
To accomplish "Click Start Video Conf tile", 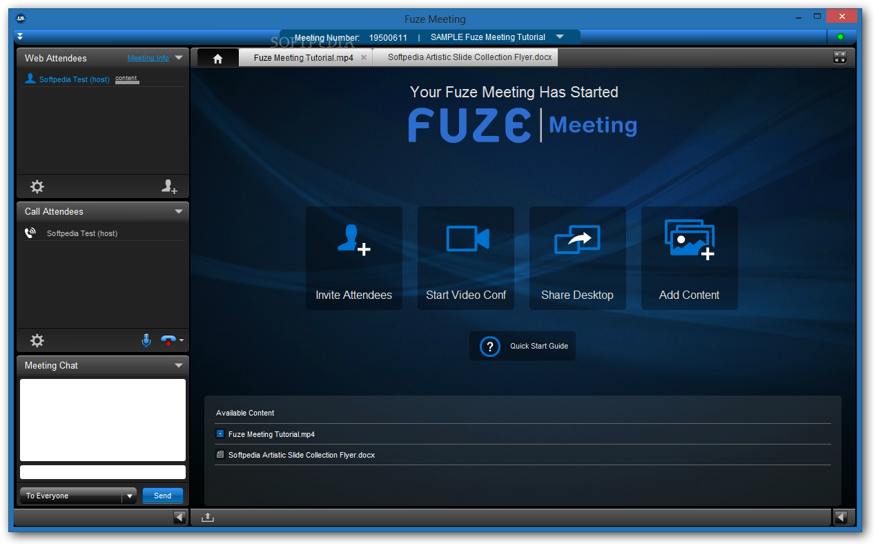I will (466, 258).
